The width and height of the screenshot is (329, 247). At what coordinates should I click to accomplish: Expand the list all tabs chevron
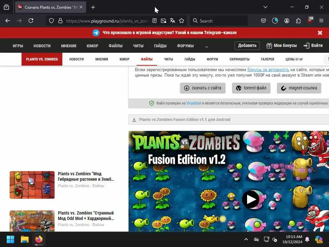(x=265, y=7)
